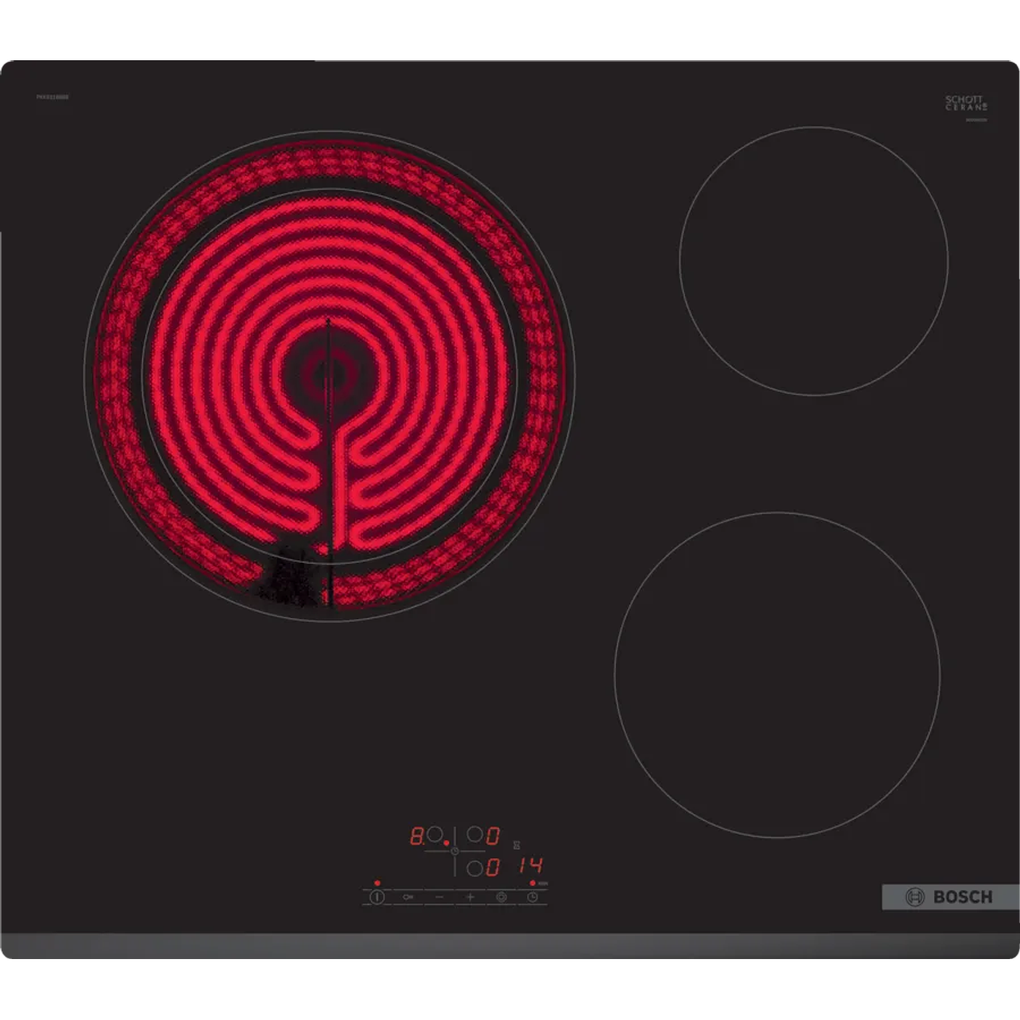Screen dimensions: 1020x1020
Task: Tap the small clock symbol between zone selectors
Action: click(455, 851)
